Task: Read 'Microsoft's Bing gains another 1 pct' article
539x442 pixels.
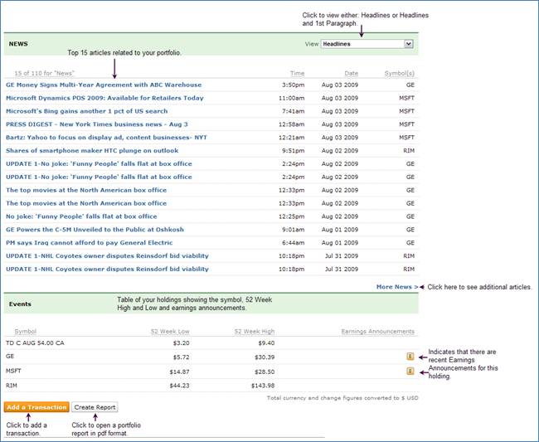Action: [x=86, y=111]
